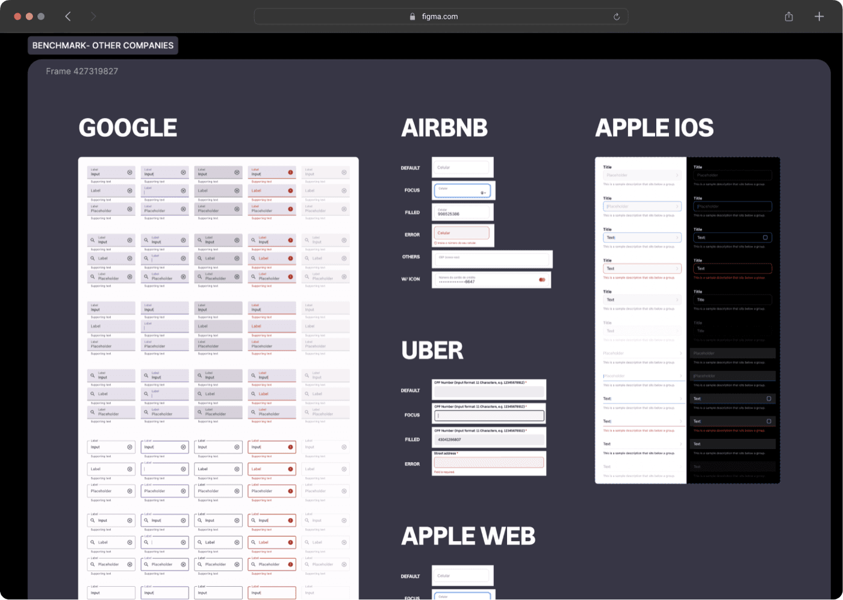Select Airbnb's default Celular input field
Image resolution: width=843 pixels, height=600 pixels.
[x=462, y=167]
